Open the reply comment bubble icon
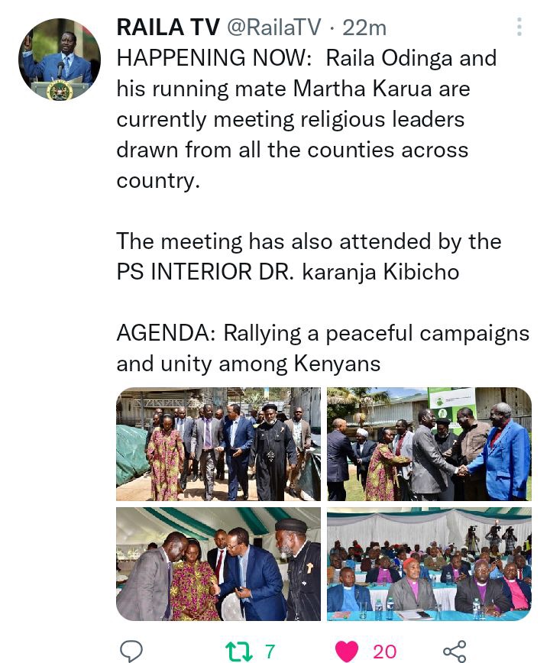 [131, 651]
